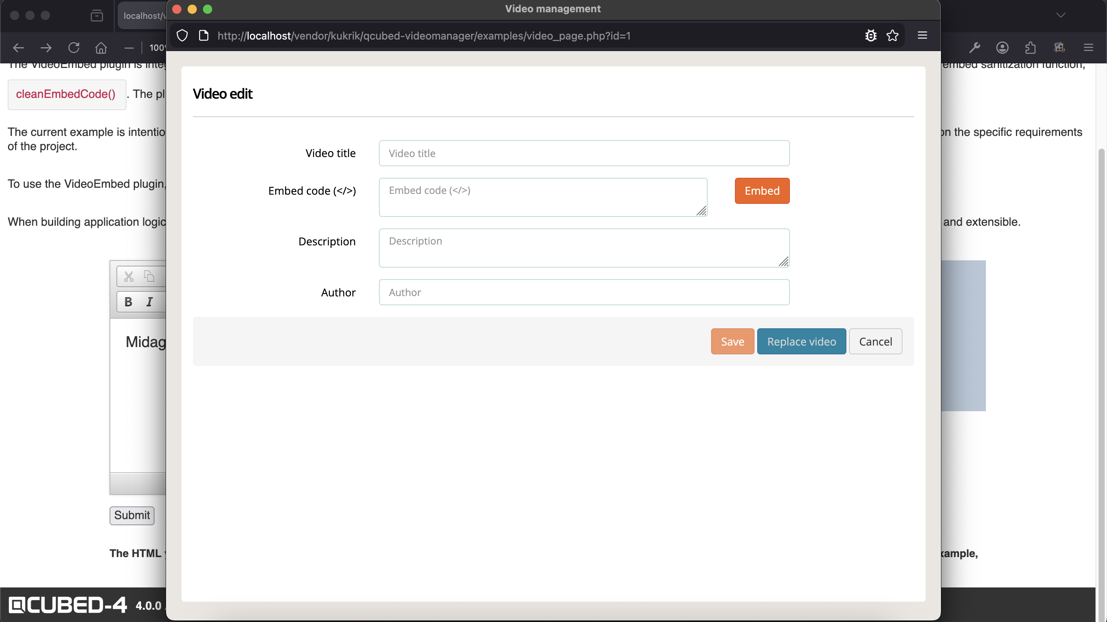1107x622 pixels.
Task: Expand the tab list chevron
Action: pos(1060,15)
